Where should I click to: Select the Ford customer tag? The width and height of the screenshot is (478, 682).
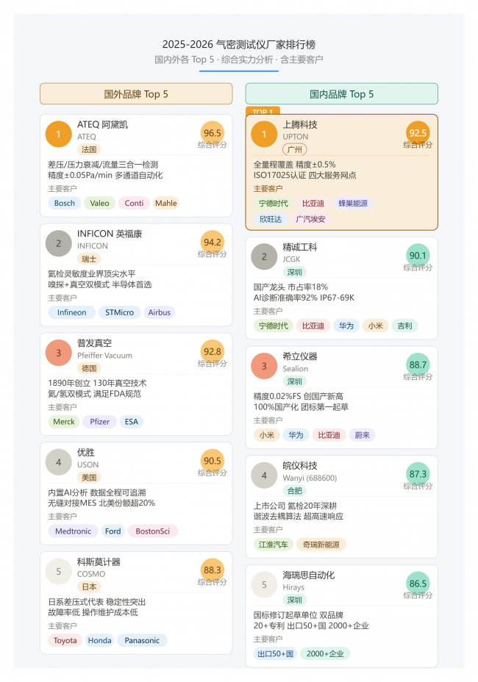coord(113,531)
